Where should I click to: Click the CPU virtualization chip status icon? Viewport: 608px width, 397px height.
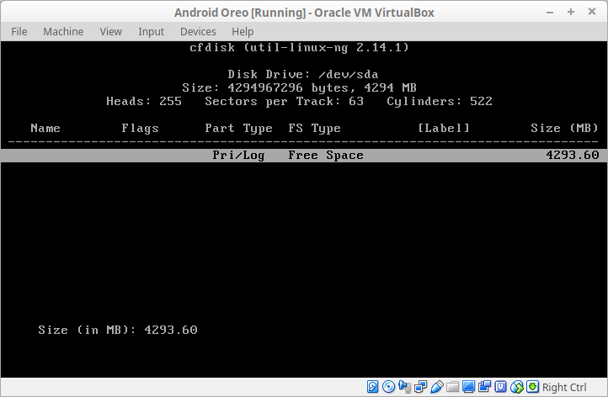[500, 387]
